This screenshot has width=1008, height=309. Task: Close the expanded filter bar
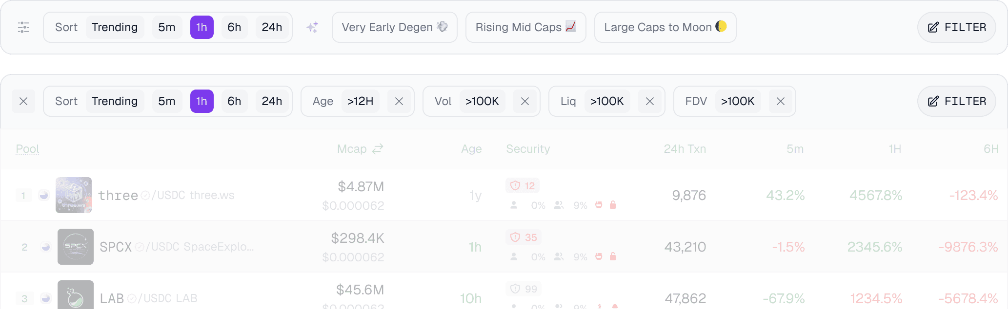(x=23, y=101)
